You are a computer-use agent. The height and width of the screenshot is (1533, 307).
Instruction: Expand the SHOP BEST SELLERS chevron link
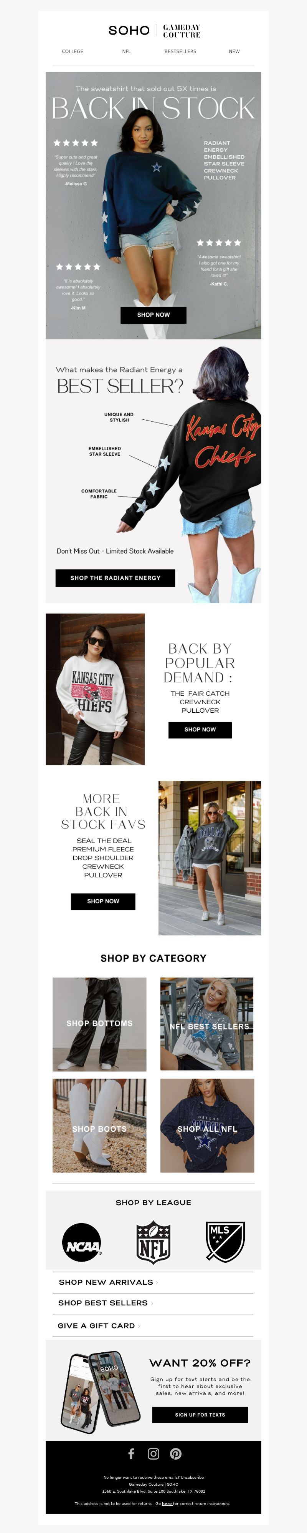(106, 1303)
